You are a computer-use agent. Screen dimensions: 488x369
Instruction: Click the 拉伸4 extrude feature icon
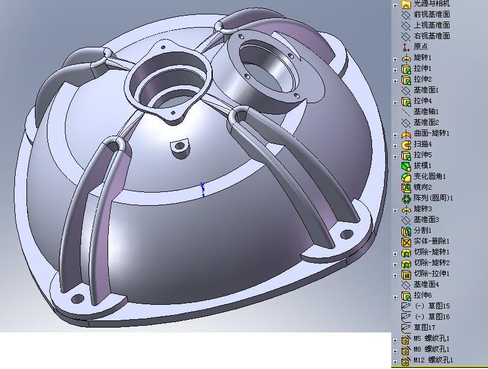(x=406, y=101)
